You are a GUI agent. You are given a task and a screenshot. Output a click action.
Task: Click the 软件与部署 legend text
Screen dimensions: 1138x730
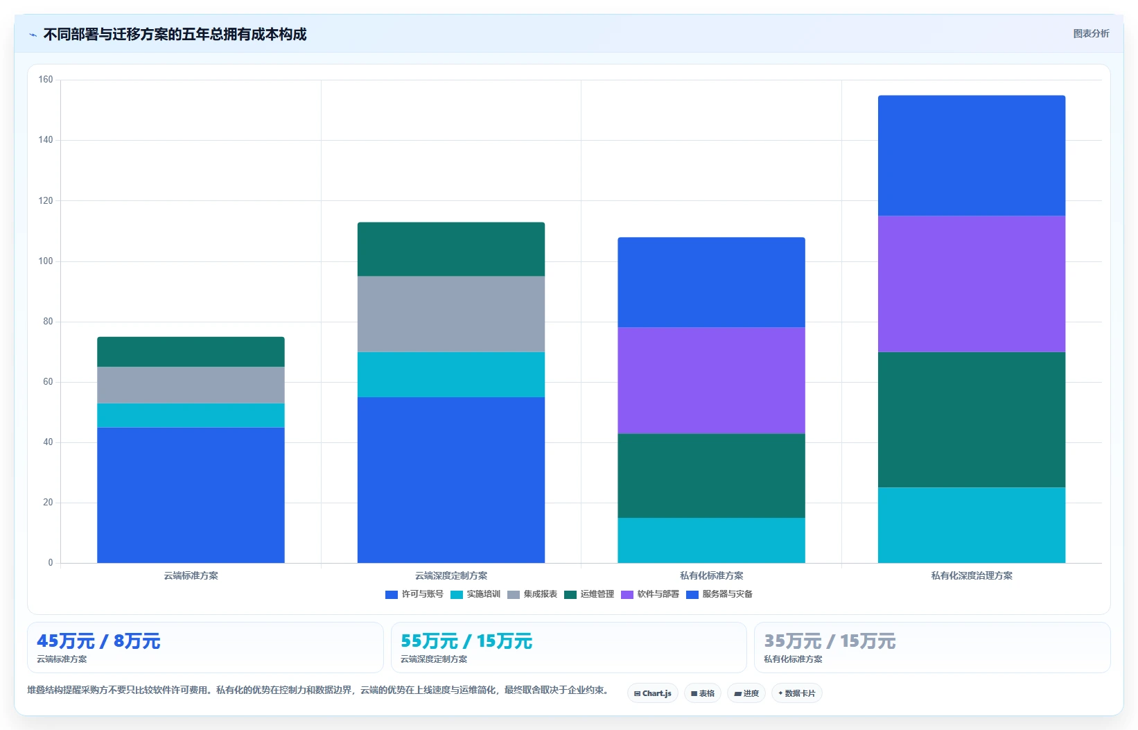pos(658,594)
